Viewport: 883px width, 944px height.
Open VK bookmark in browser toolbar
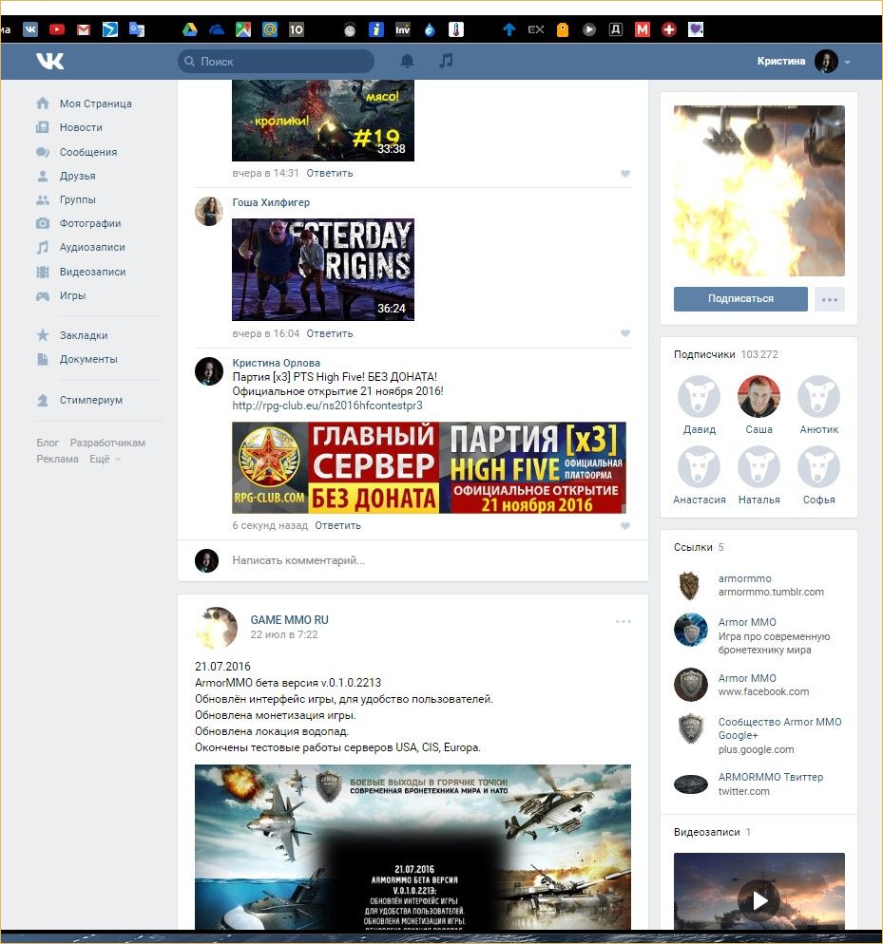coord(30,28)
